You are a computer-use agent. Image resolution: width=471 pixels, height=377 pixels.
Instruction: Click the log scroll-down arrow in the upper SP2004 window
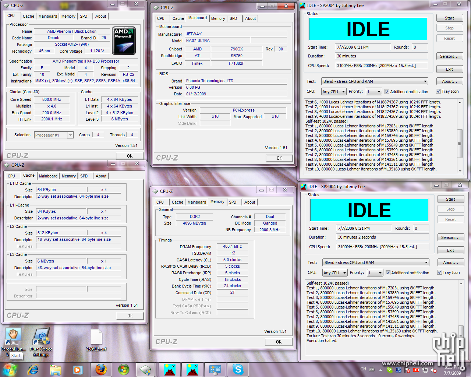pyautogui.click(x=460, y=171)
